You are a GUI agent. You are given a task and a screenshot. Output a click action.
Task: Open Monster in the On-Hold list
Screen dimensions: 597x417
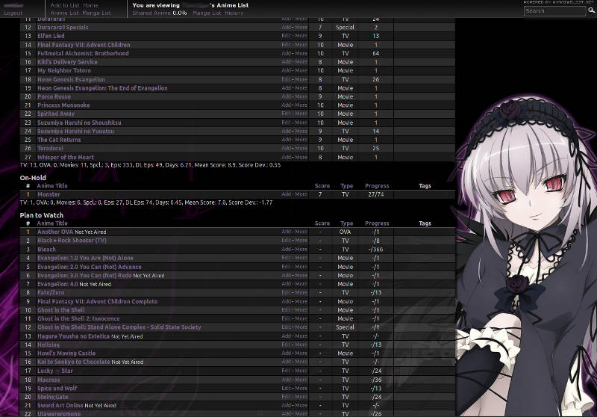click(49, 194)
